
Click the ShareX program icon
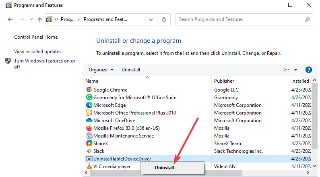click(89, 144)
